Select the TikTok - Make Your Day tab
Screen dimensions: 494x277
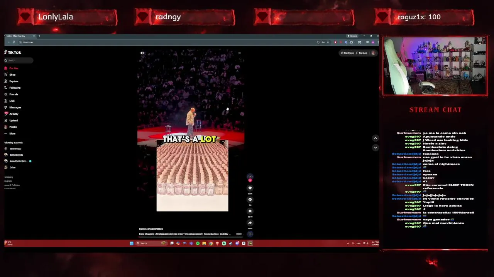coord(19,36)
